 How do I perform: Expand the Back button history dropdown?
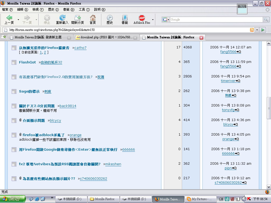click(18, 20)
